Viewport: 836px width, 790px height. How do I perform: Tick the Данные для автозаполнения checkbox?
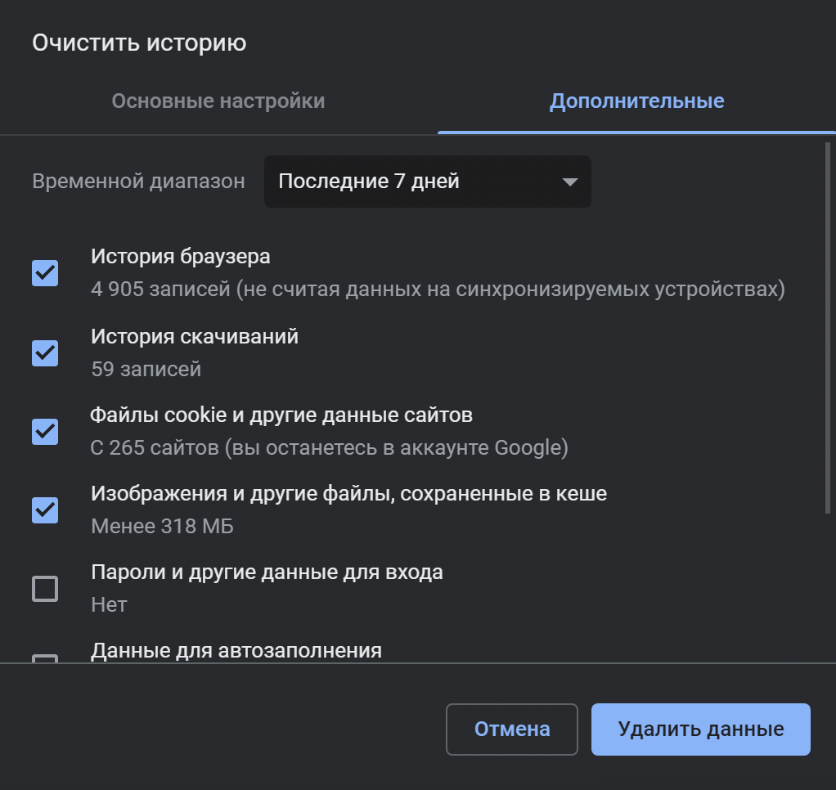pos(45,658)
